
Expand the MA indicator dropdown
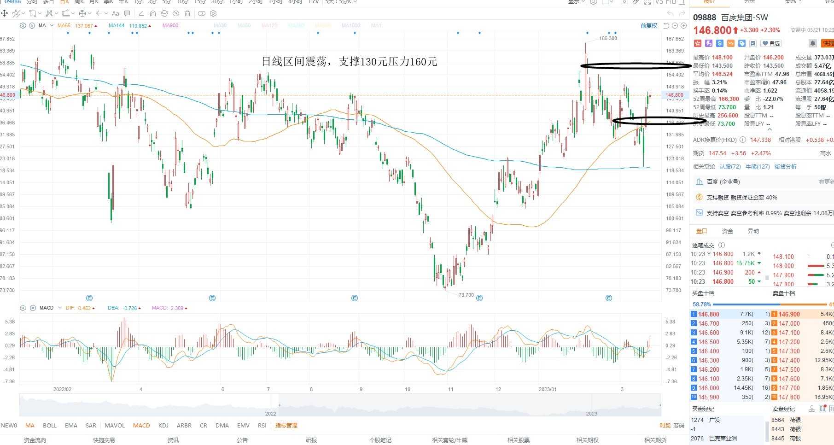point(52,26)
